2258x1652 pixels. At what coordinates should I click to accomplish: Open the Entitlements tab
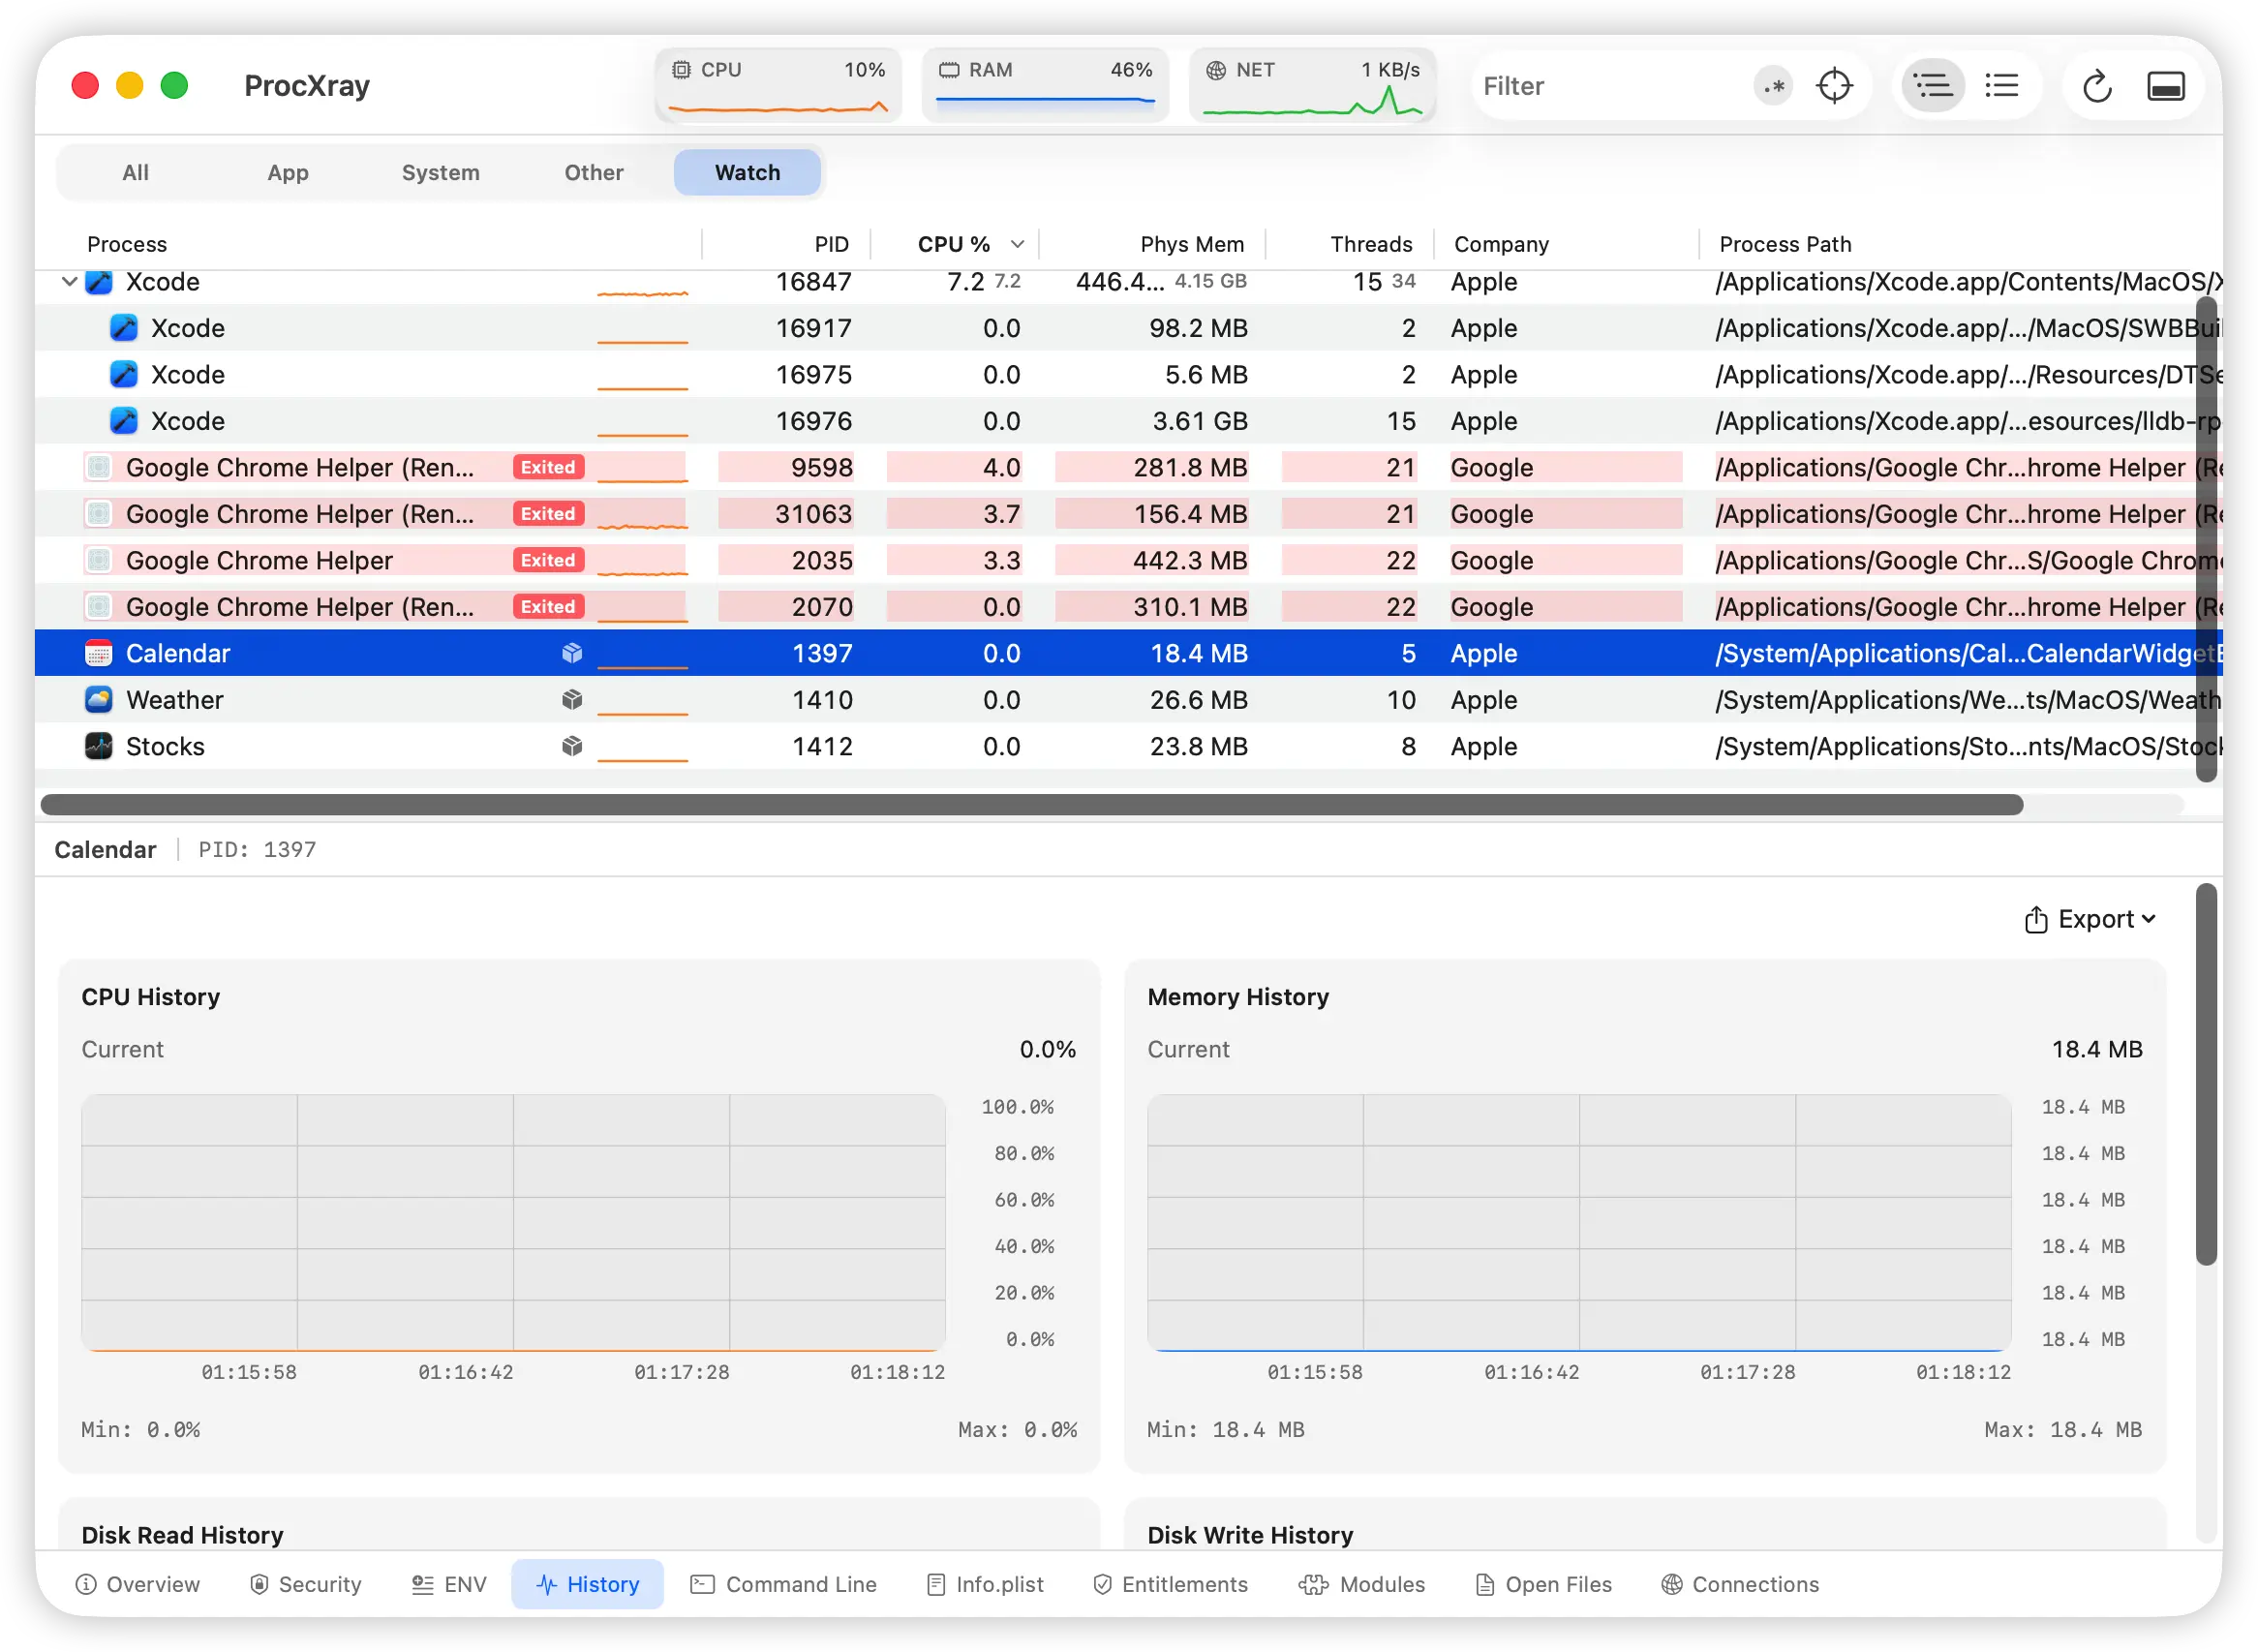tap(1170, 1584)
